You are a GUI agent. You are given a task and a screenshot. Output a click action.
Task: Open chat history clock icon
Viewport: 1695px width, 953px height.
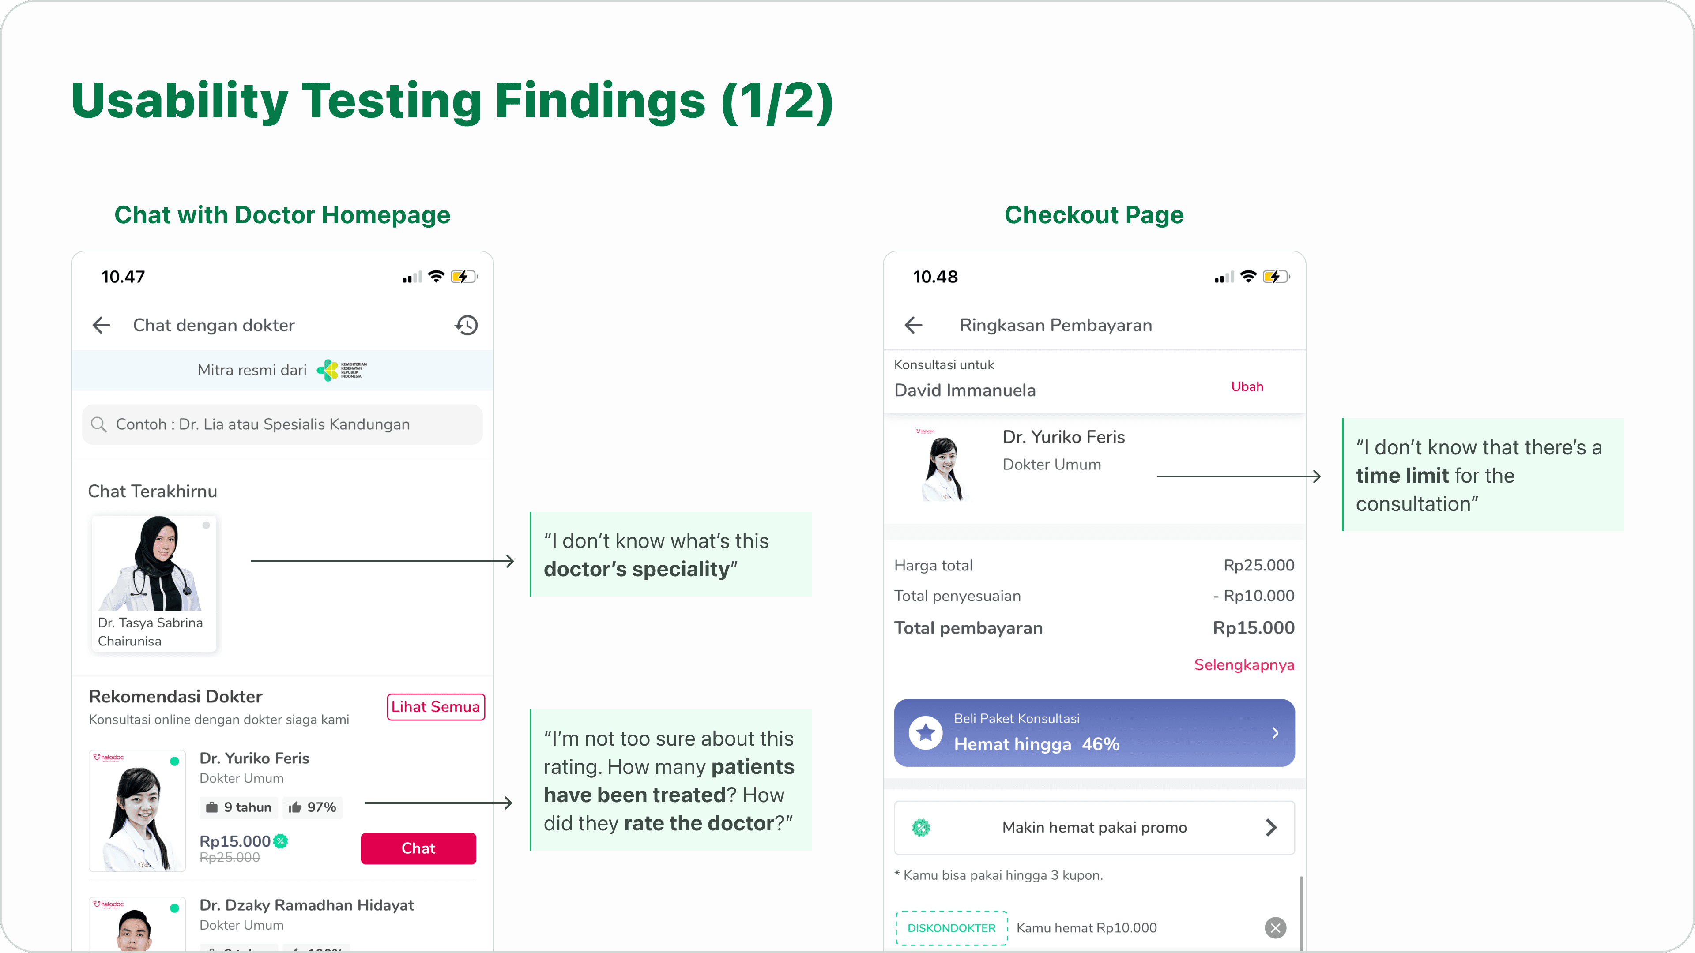pos(467,325)
